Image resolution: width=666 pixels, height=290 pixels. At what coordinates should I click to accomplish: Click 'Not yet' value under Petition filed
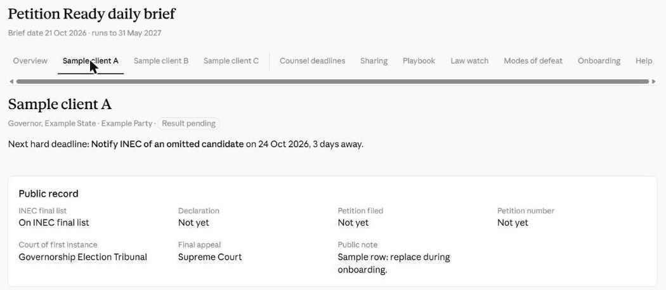click(x=353, y=223)
